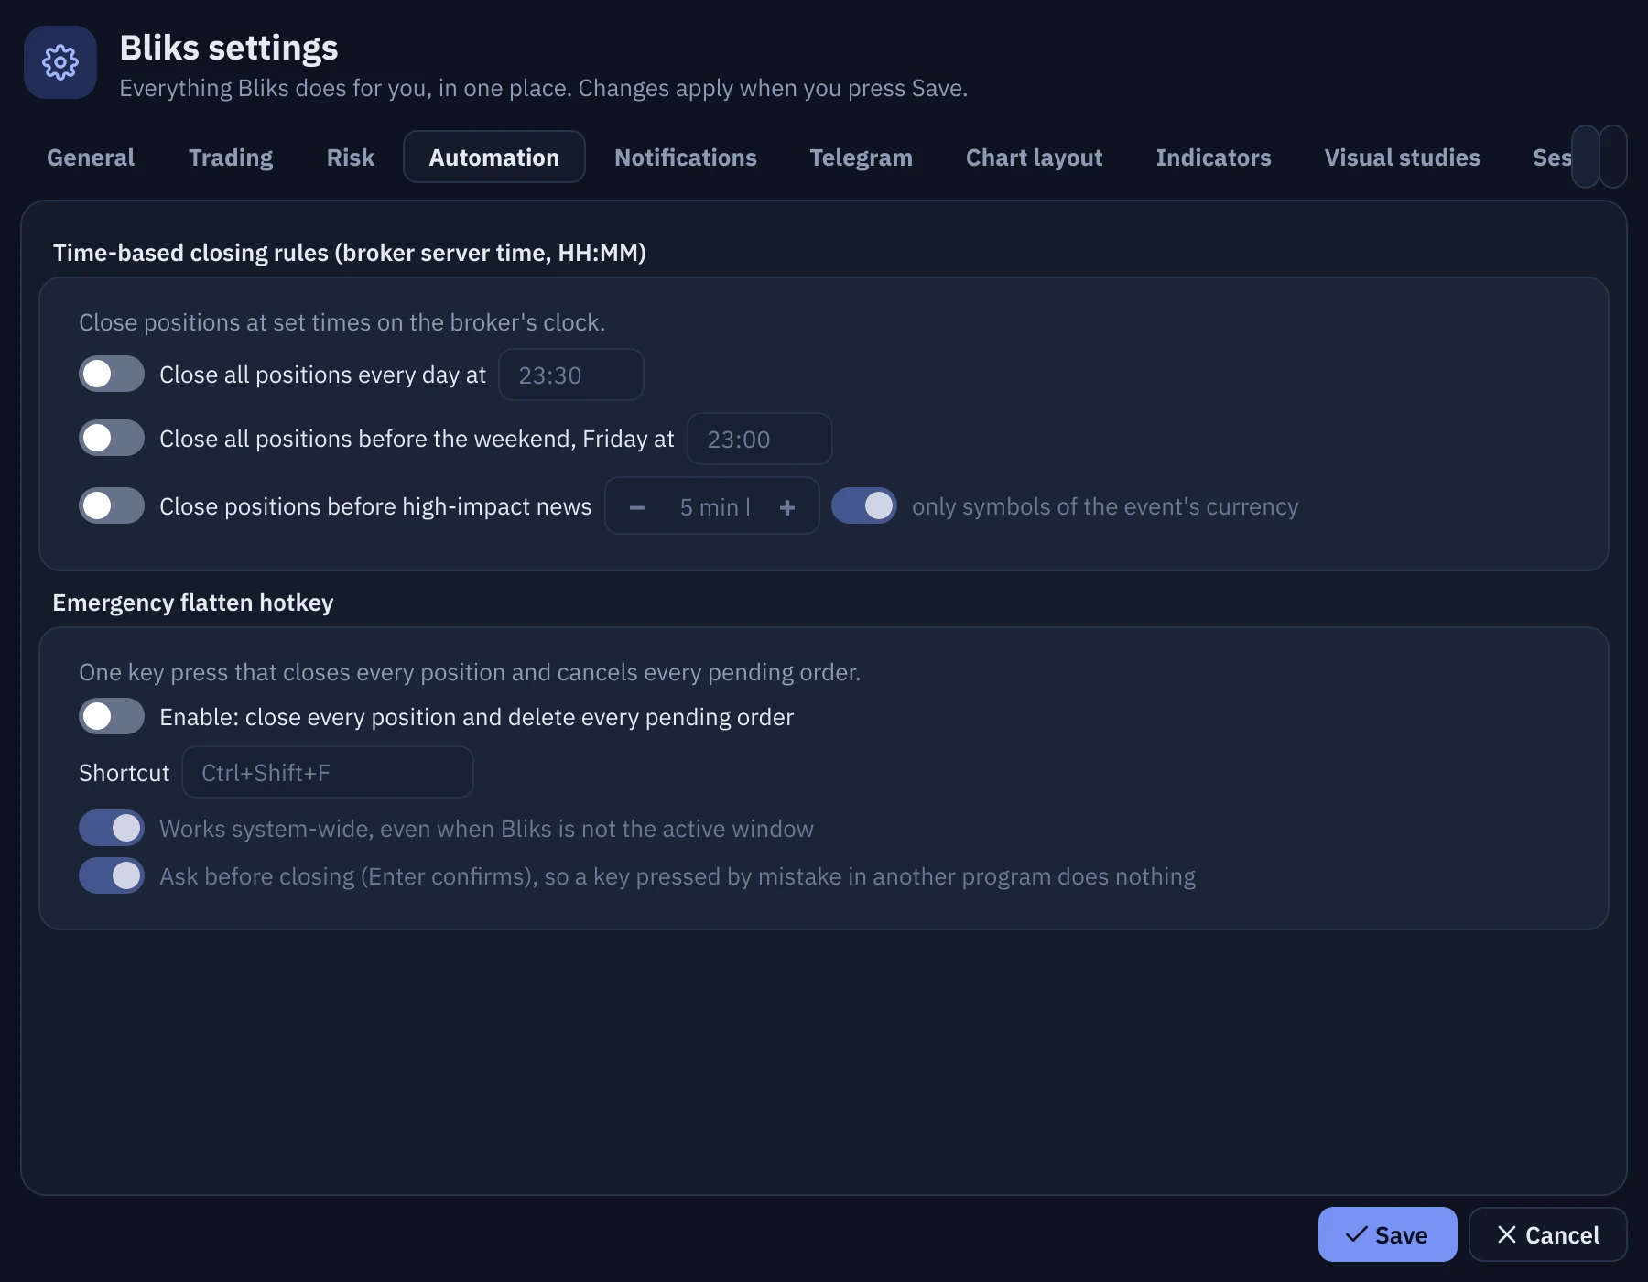
Task: Switch off Ask before closing confirmation
Action: point(112,875)
